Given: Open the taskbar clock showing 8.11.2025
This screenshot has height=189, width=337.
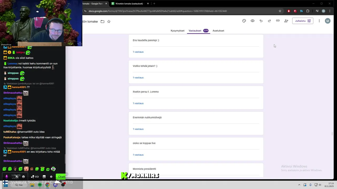Looking at the screenshot, I should (x=329, y=185).
